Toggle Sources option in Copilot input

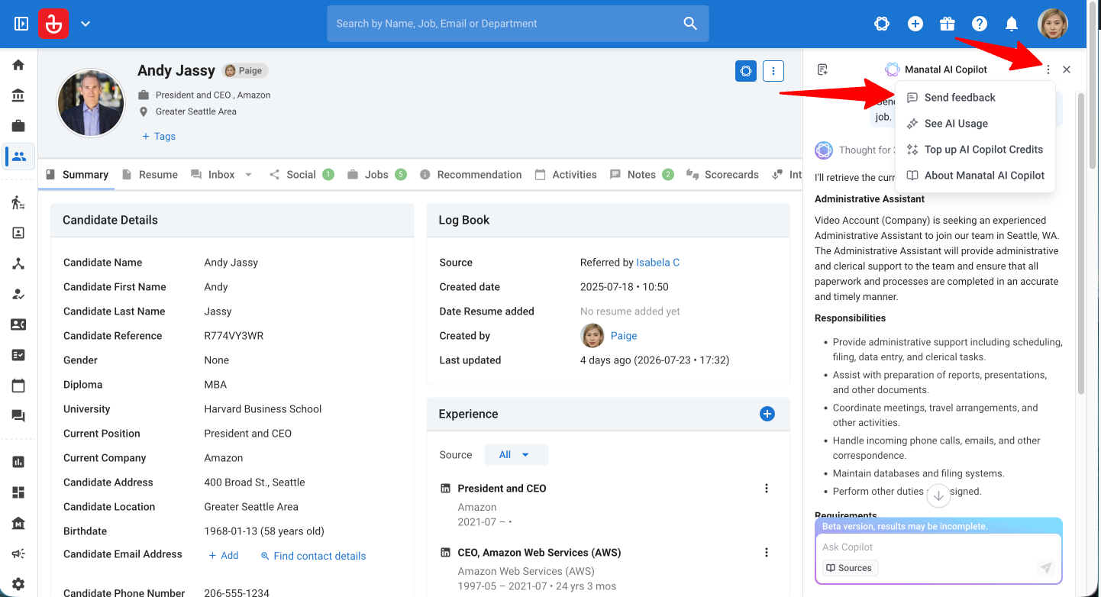[850, 568]
